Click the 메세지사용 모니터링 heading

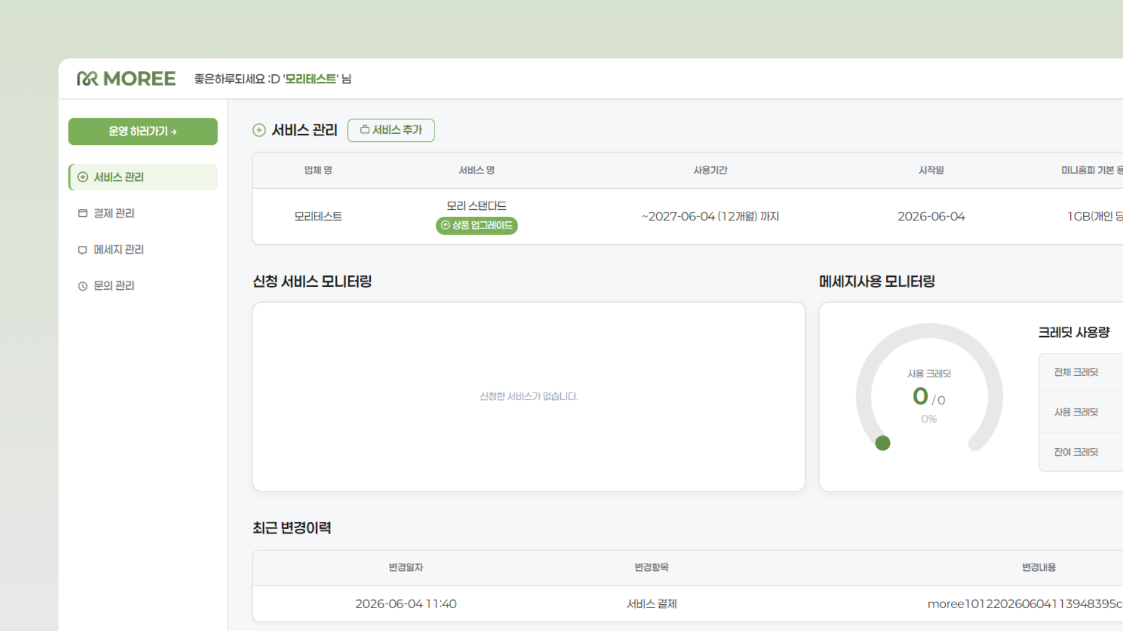click(877, 282)
